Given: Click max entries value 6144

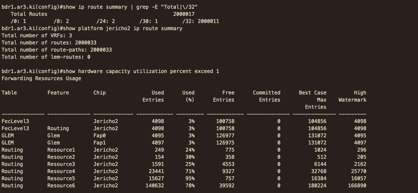Looking at the screenshot, I should pos(320,164).
